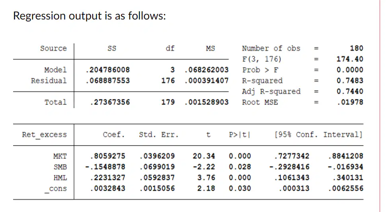Click the _cons p-value 0.030

(240, 189)
